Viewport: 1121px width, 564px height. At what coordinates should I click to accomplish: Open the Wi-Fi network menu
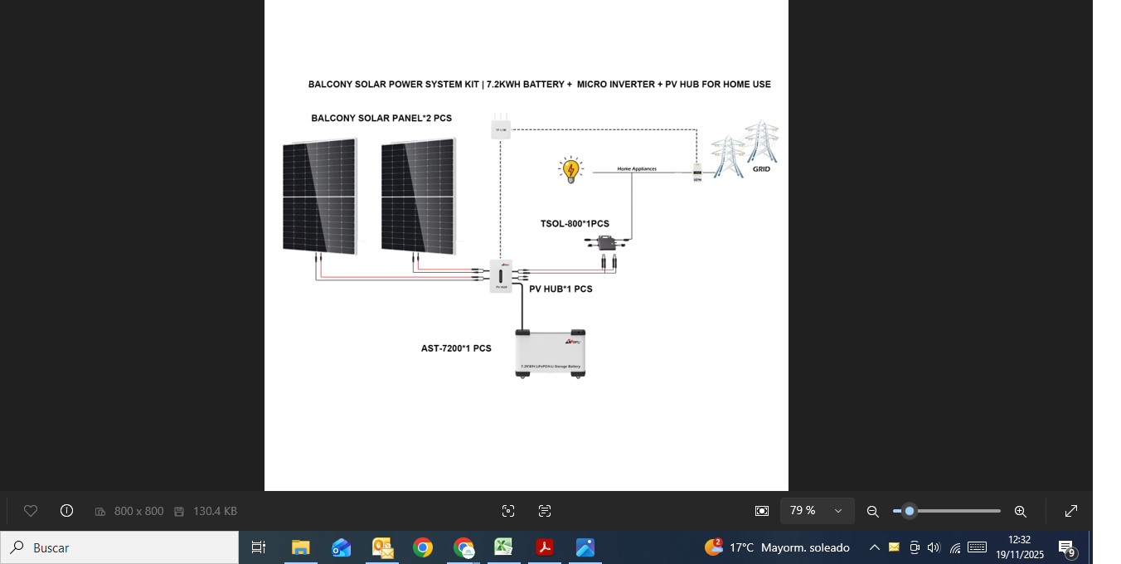tap(955, 547)
